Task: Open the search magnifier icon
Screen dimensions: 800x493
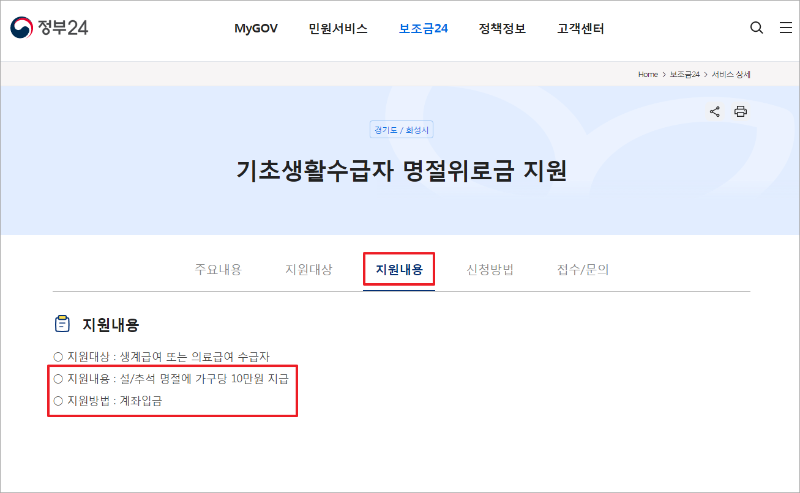Action: 757,28
